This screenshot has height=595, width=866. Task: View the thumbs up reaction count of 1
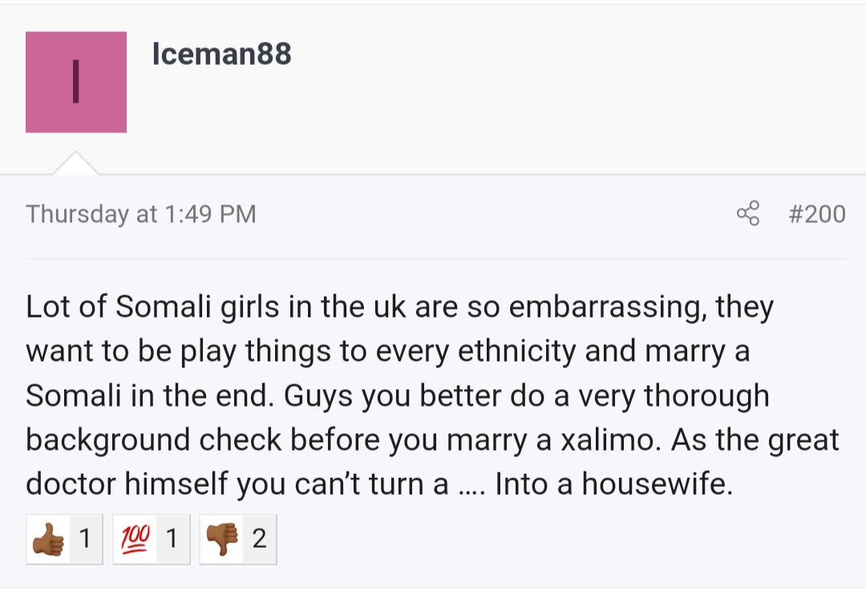[x=85, y=539]
